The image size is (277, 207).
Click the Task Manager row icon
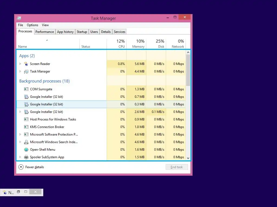(x=26, y=71)
